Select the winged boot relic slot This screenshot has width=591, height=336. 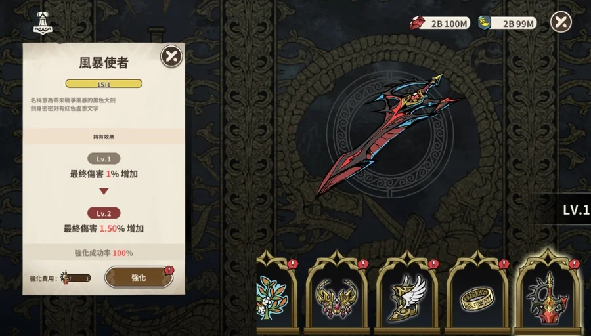(407, 294)
